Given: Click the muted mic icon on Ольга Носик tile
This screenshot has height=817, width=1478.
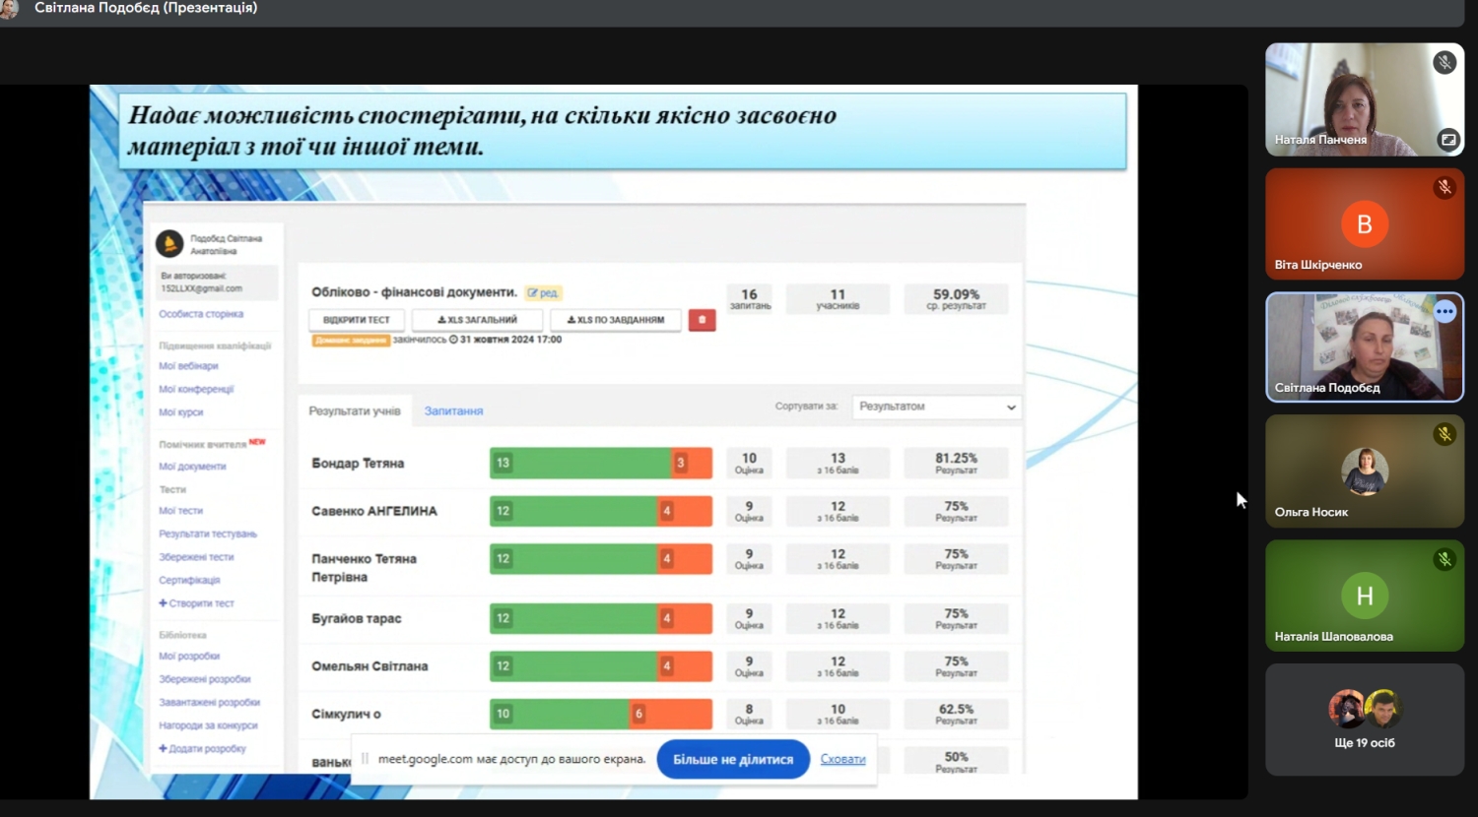Looking at the screenshot, I should tap(1444, 434).
